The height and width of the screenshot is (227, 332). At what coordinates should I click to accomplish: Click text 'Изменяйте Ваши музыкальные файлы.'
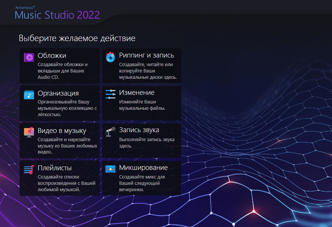click(142, 105)
